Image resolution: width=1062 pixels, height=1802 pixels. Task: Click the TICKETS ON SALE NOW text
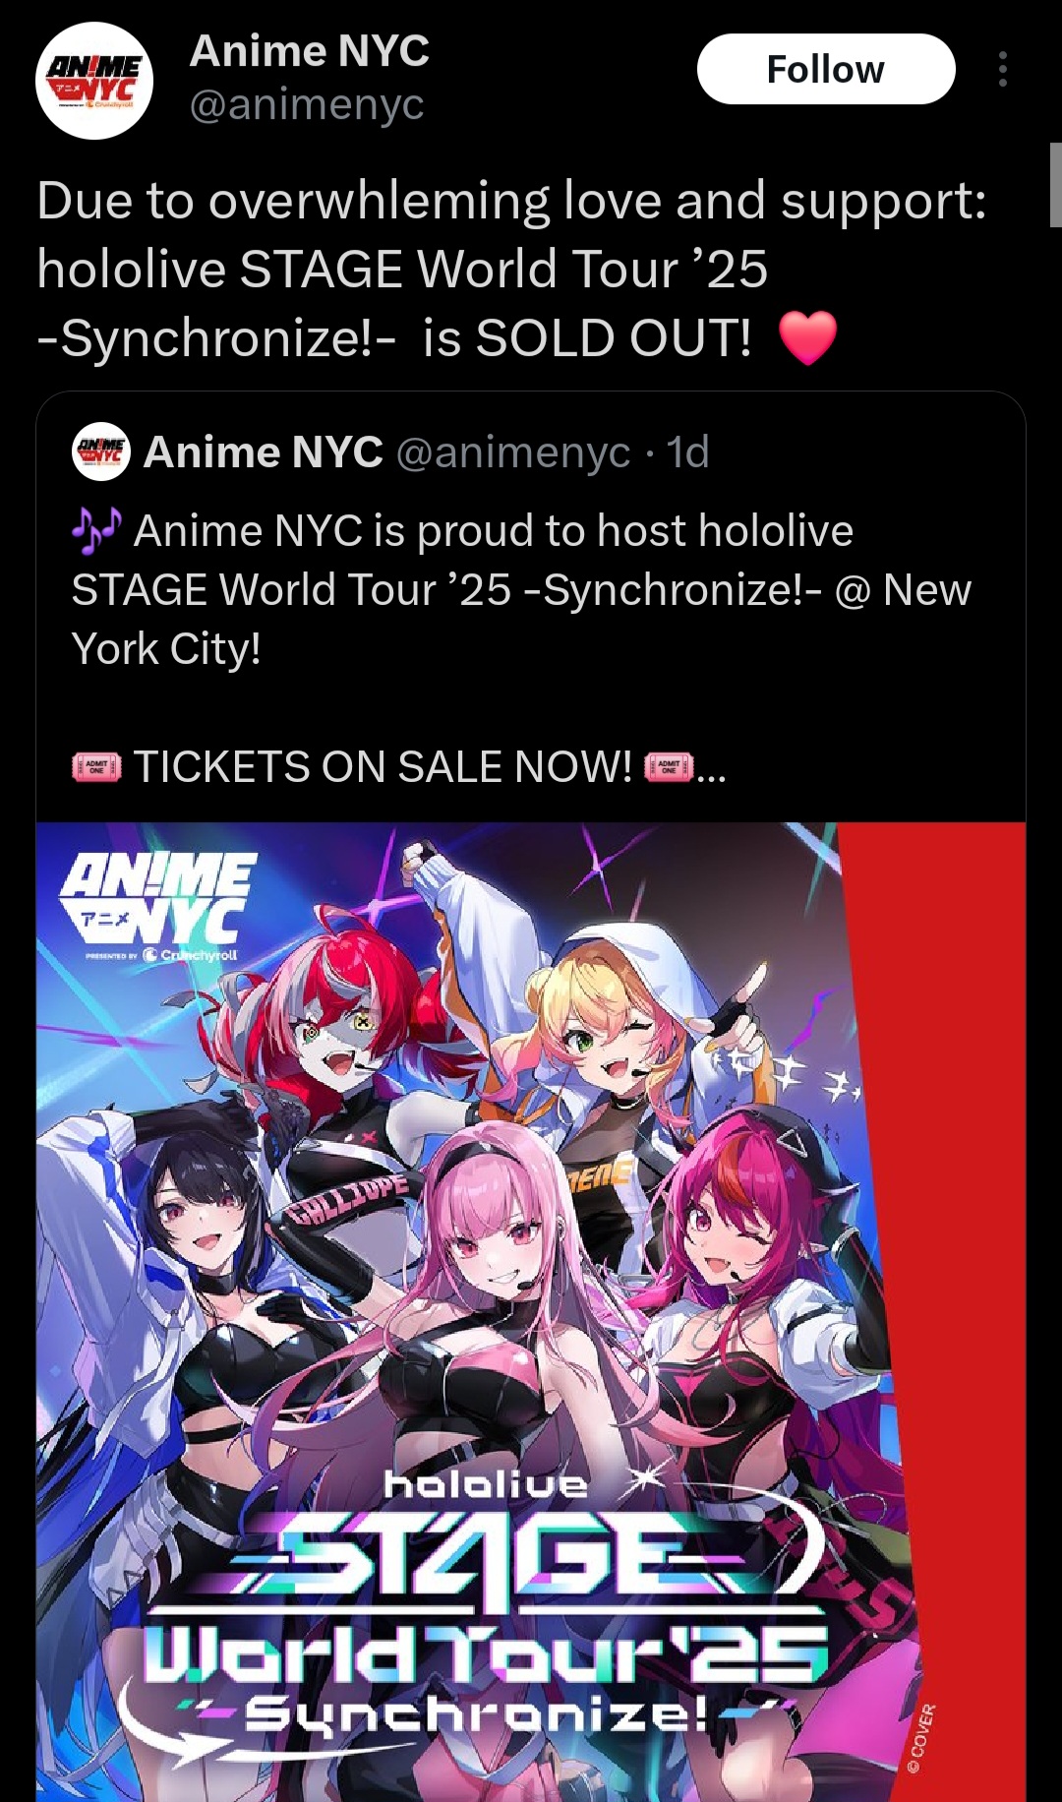pyautogui.click(x=383, y=767)
